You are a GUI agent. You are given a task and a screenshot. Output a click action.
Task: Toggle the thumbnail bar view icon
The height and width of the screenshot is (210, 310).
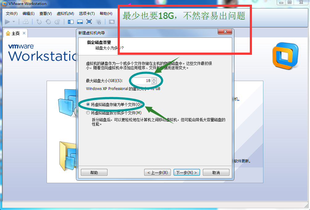click(80, 22)
